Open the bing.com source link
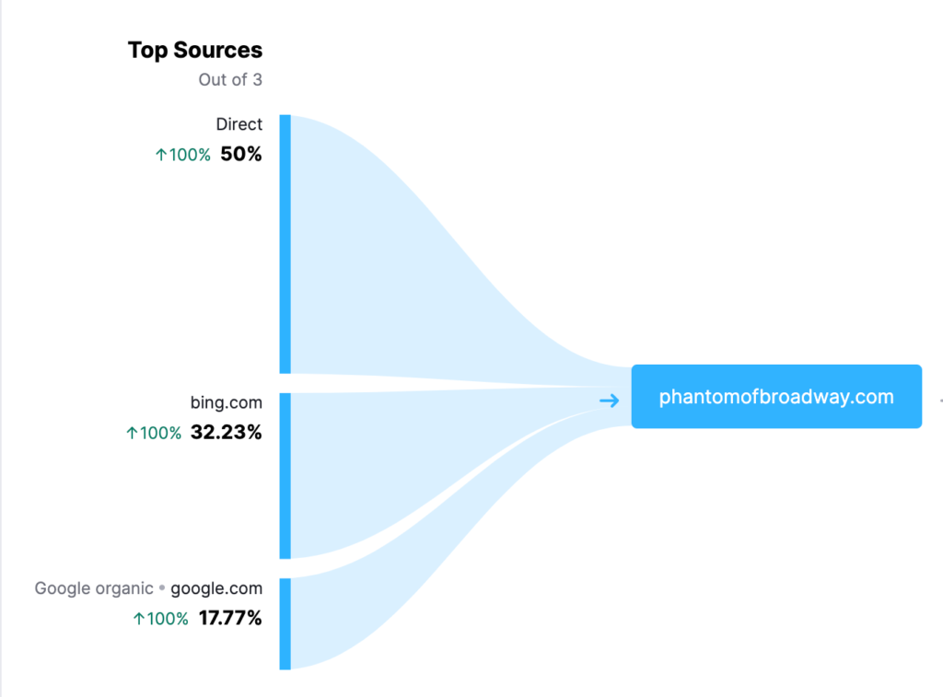This screenshot has width=943, height=697. (227, 402)
